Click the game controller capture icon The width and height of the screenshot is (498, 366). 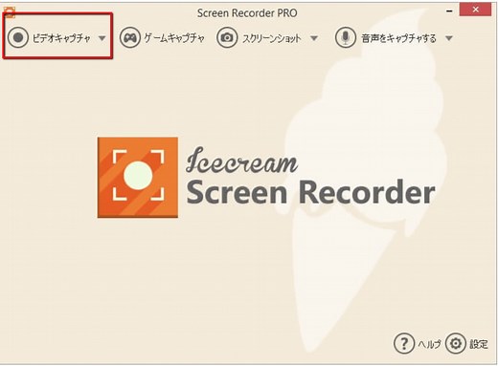(129, 37)
